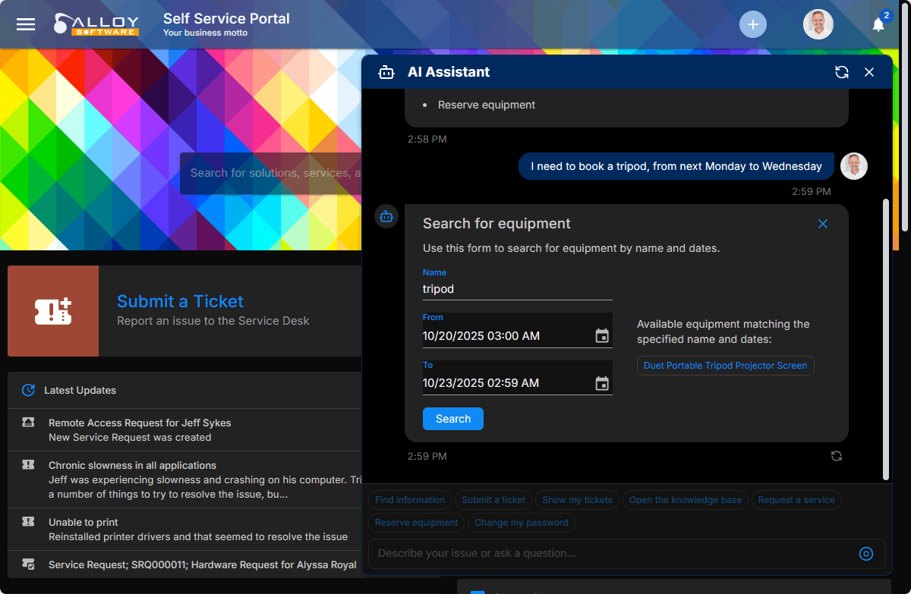Click the Open the knowledge base chip
This screenshot has height=594, width=911.
click(x=685, y=500)
